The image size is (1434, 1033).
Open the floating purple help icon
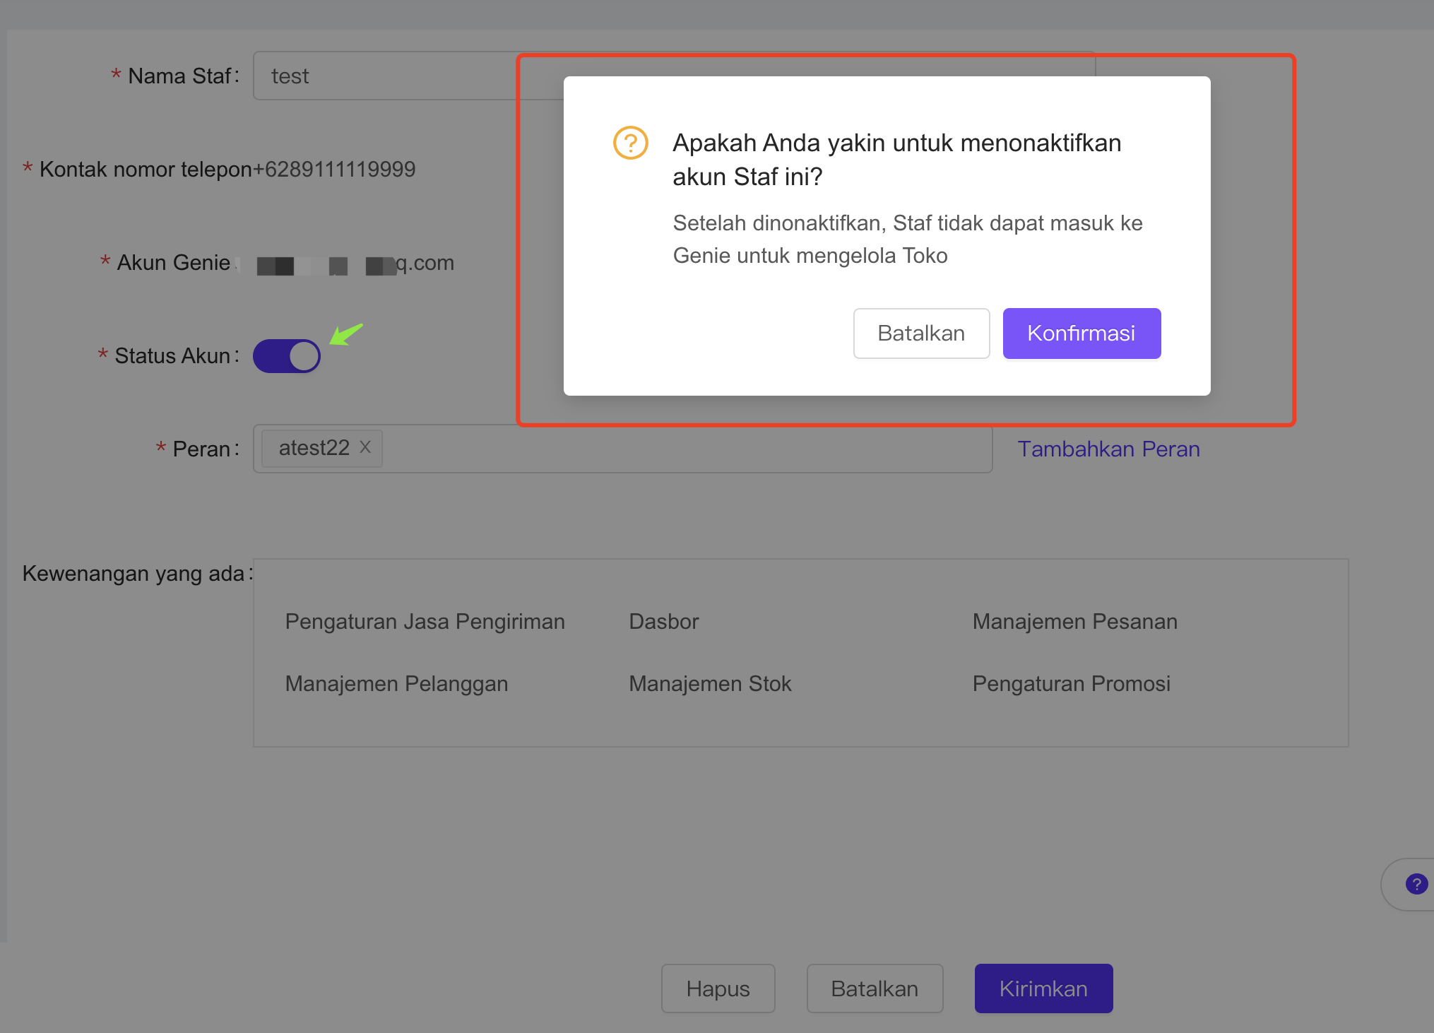pos(1416,884)
